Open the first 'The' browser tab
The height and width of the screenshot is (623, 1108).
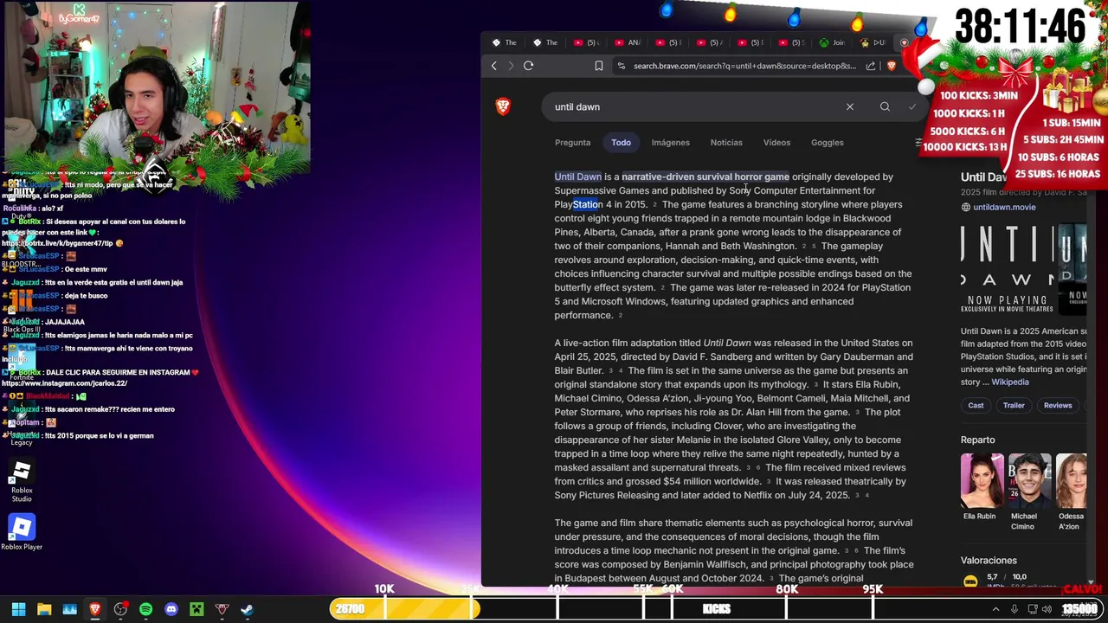(x=505, y=42)
